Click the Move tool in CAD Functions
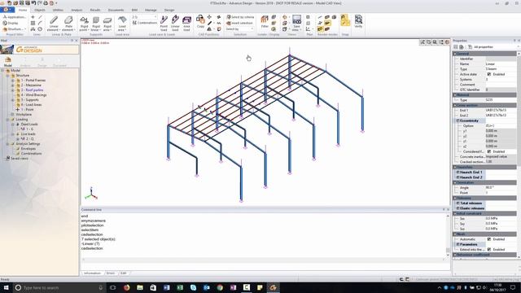 click(x=209, y=17)
